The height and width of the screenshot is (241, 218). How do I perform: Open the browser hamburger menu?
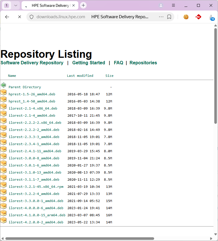pyautogui.click(x=173, y=5)
